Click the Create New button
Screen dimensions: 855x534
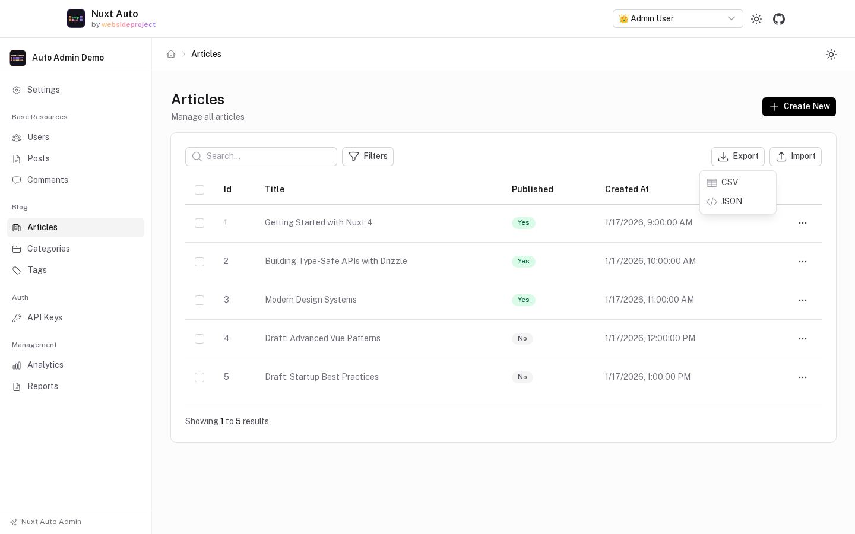pos(799,107)
